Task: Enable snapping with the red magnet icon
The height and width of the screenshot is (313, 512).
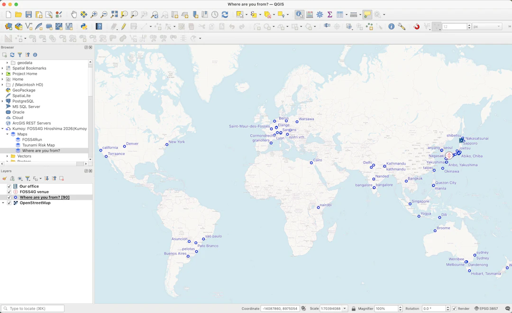Action: pos(417,27)
